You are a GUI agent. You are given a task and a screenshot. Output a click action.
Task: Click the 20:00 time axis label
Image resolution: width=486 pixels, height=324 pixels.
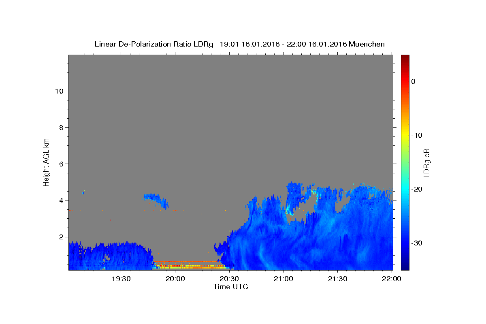click(x=175, y=279)
